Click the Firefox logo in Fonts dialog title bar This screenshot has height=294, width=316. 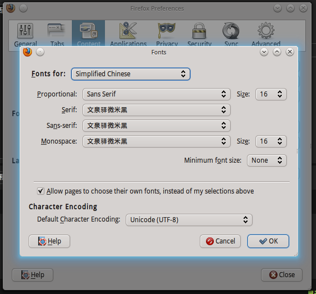coord(28,52)
